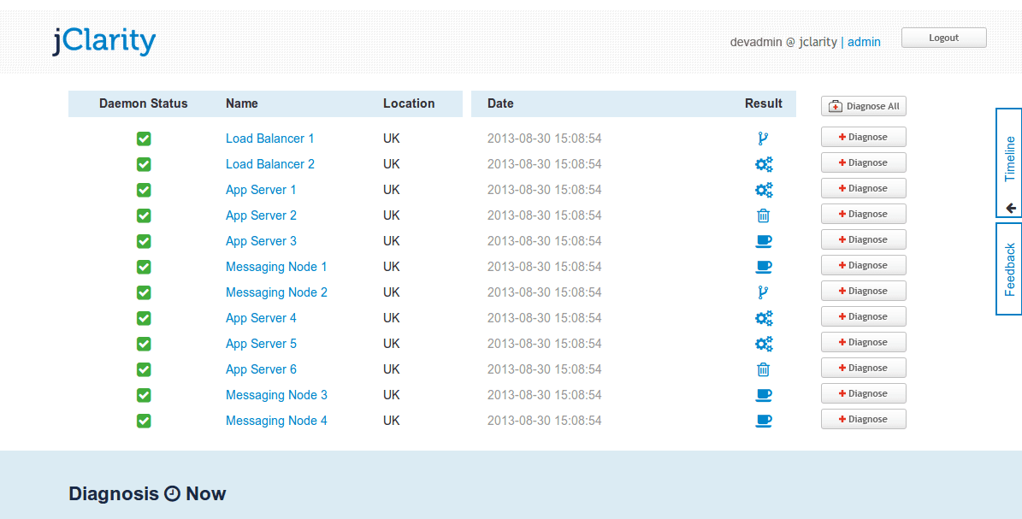1022x519 pixels.
Task: Open the Messaging Node 3 link
Action: coord(276,395)
